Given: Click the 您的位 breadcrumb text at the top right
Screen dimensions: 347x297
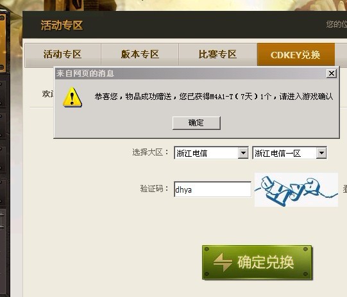Looking at the screenshot, I should [x=336, y=24].
